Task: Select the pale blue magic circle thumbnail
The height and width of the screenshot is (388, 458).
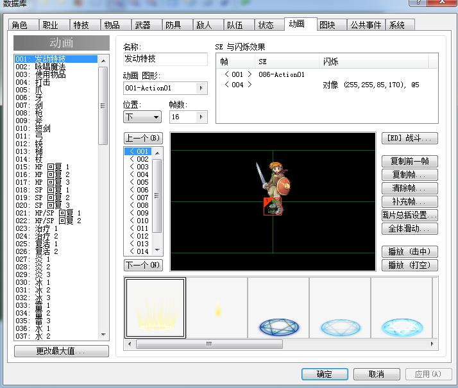Action: (340, 308)
